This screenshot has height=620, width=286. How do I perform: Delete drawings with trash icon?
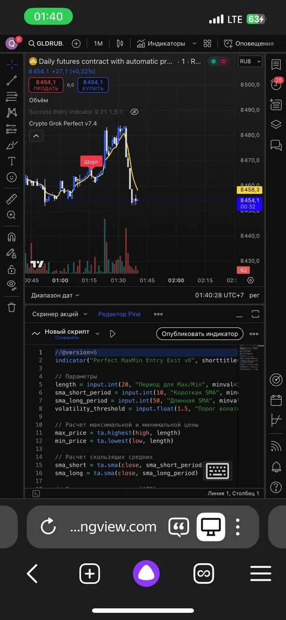tap(12, 307)
